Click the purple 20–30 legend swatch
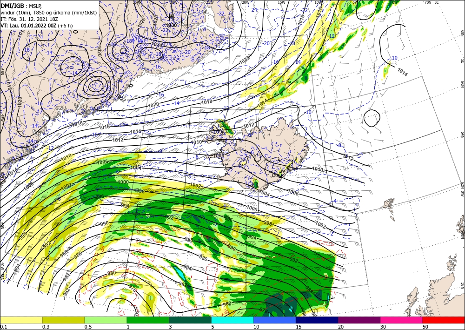 (x=359, y=320)
